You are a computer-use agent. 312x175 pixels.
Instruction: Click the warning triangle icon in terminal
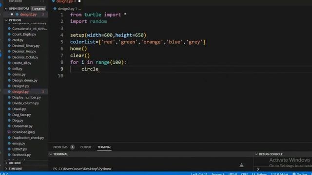pos(241,165)
